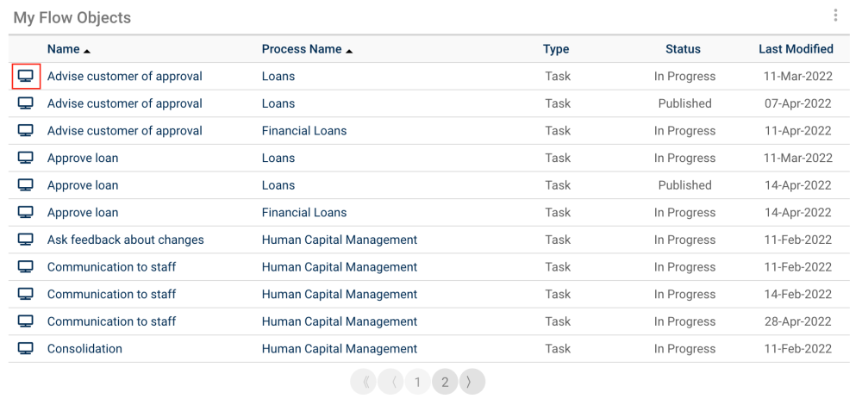Click the icon for Communication to staff dated 14-Feb-2022
The width and height of the screenshot is (862, 405).
pyautogui.click(x=26, y=295)
